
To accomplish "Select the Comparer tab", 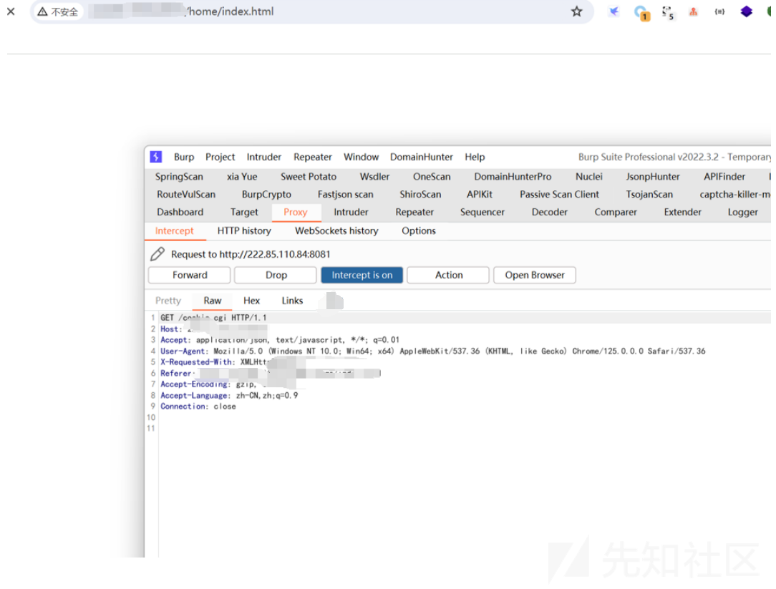I will (x=616, y=213).
